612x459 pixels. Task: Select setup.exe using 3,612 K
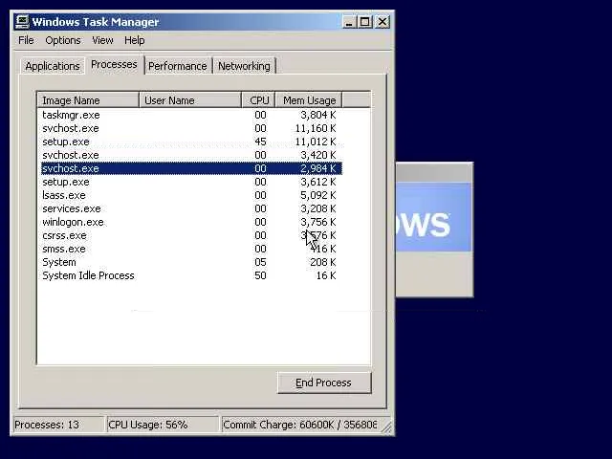tap(191, 182)
